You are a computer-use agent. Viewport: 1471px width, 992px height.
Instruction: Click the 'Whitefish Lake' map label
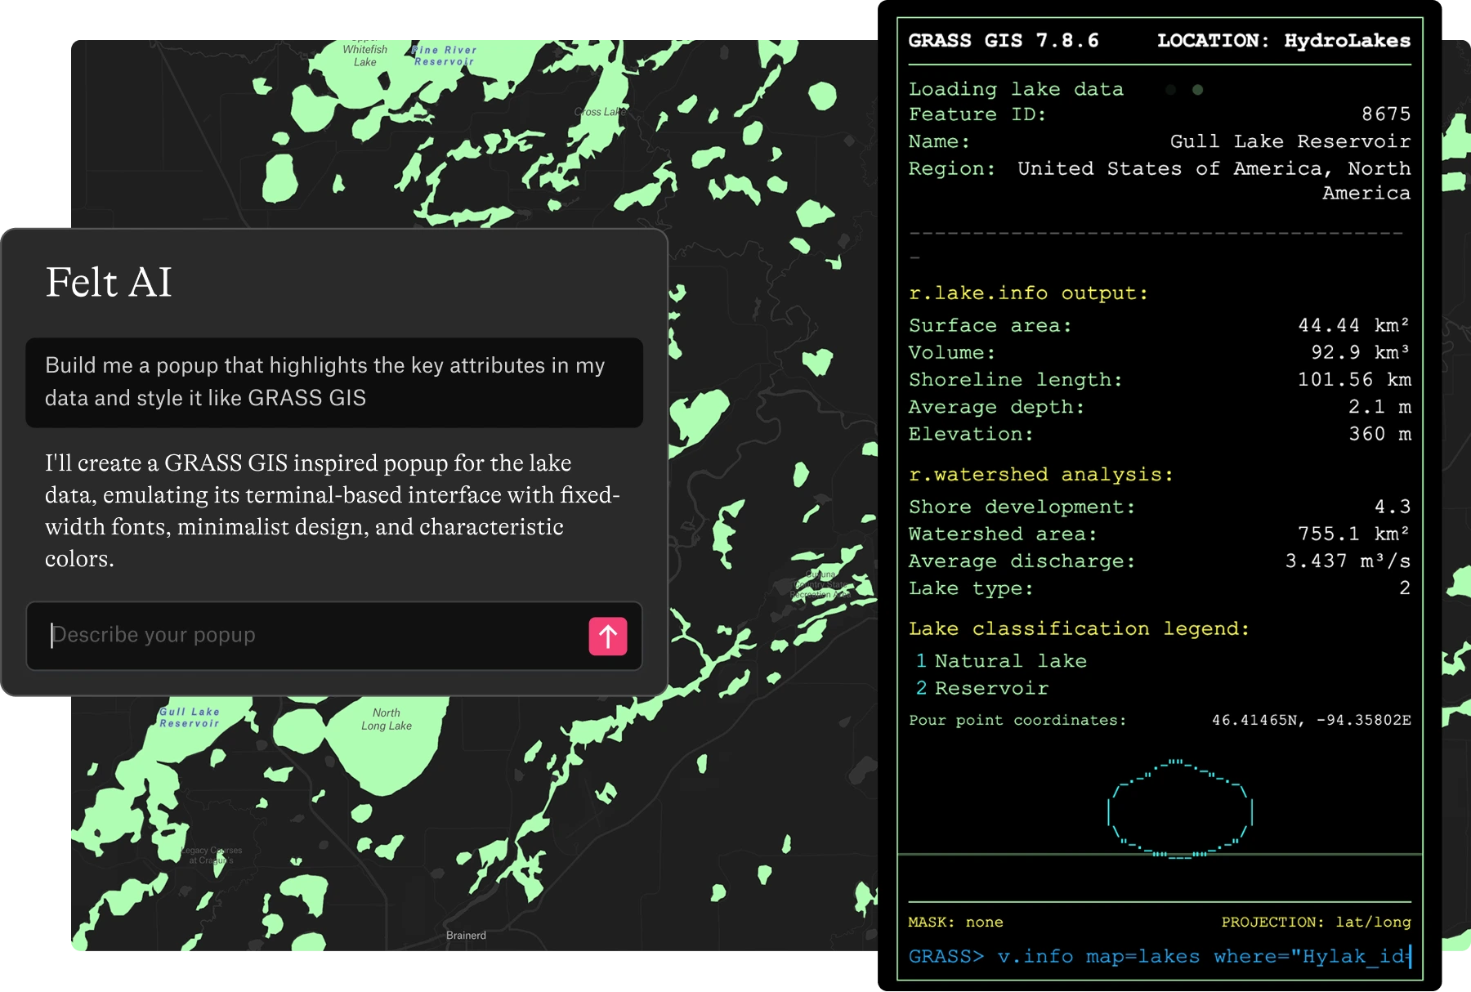(365, 56)
